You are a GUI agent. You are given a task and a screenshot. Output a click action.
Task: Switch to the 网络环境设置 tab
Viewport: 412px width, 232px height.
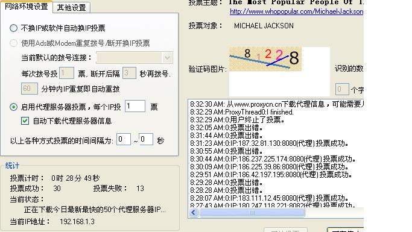(27, 6)
